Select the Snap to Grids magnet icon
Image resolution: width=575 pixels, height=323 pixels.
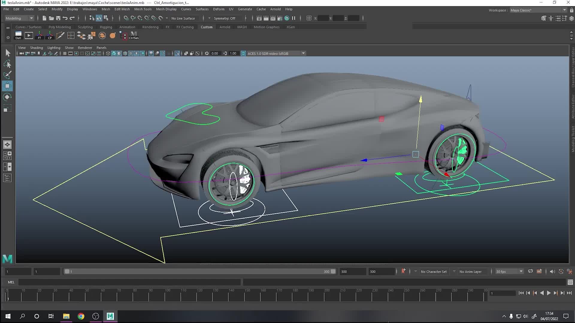coord(126,18)
